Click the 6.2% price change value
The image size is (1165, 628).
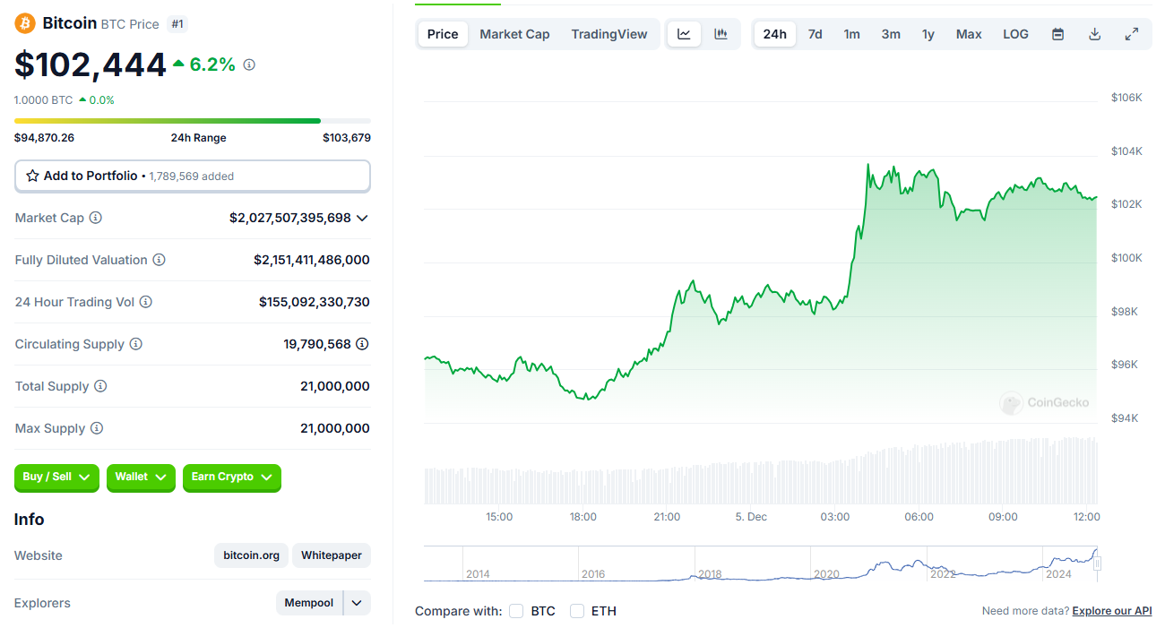(212, 65)
